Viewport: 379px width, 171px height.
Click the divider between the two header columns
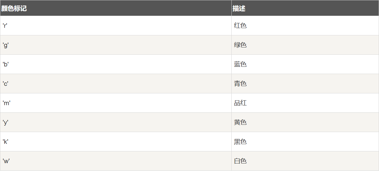(231, 8)
